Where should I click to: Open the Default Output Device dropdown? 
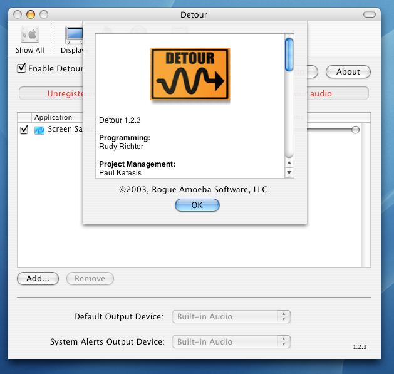(x=231, y=317)
